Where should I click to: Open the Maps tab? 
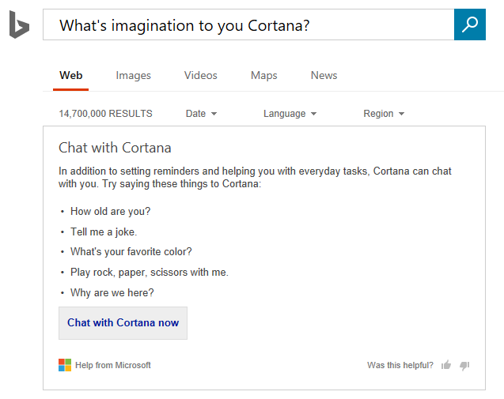click(264, 76)
